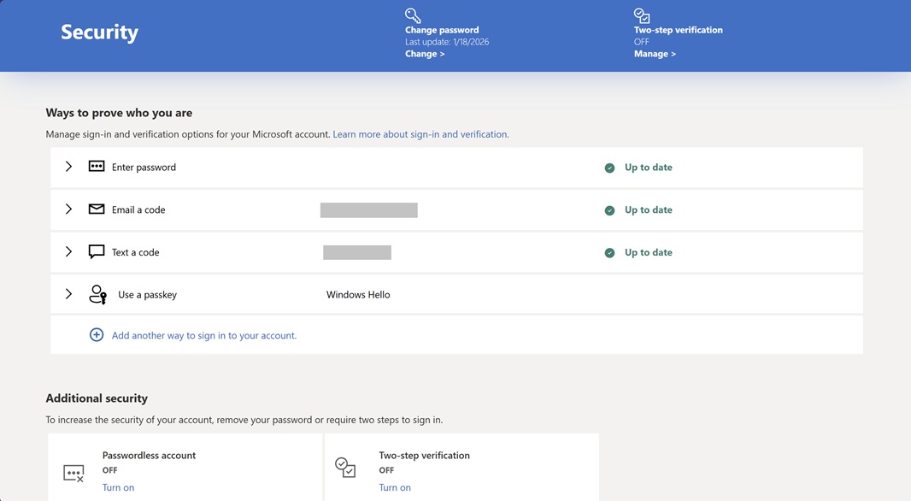Expand the Enter password row
The width and height of the screenshot is (911, 501).
[x=69, y=167]
